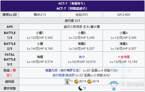Click the 小魔C enemy name
The width and height of the screenshot is (145, 92).
(x=40, y=33)
